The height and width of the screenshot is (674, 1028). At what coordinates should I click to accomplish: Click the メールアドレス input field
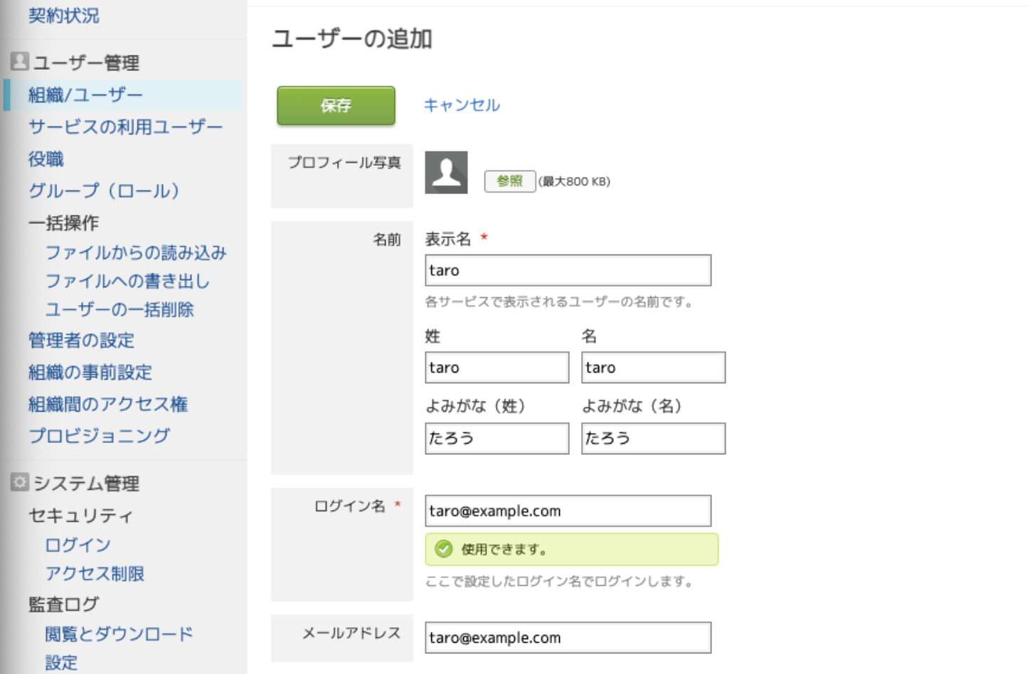click(568, 638)
